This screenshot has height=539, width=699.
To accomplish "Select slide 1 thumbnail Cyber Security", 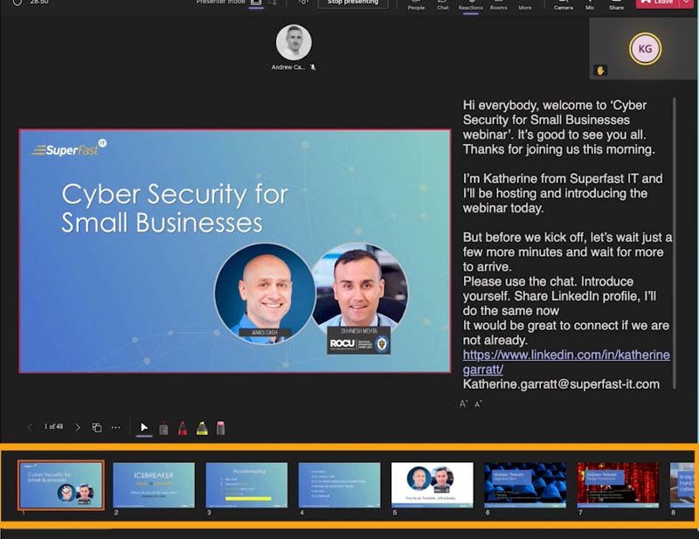I will [x=61, y=485].
